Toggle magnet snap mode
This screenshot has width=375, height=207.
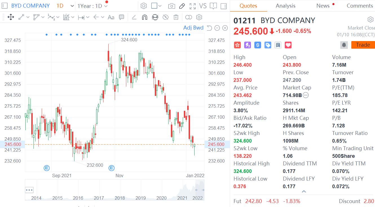(144, 17)
